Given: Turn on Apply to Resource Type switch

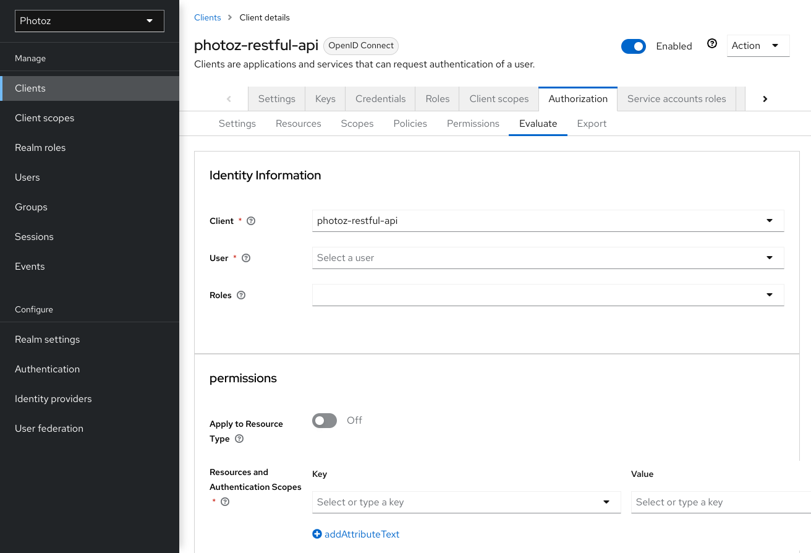Looking at the screenshot, I should [x=325, y=421].
